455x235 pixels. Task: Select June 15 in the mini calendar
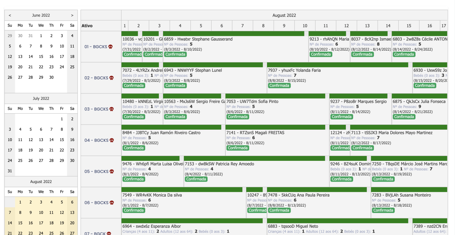point(41,57)
